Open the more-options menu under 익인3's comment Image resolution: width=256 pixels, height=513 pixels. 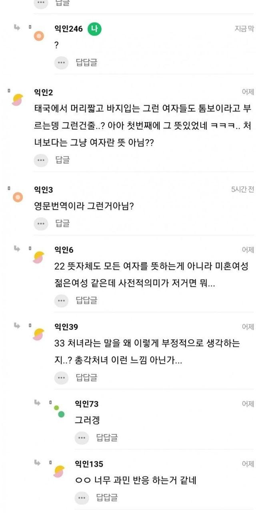pos(41,223)
